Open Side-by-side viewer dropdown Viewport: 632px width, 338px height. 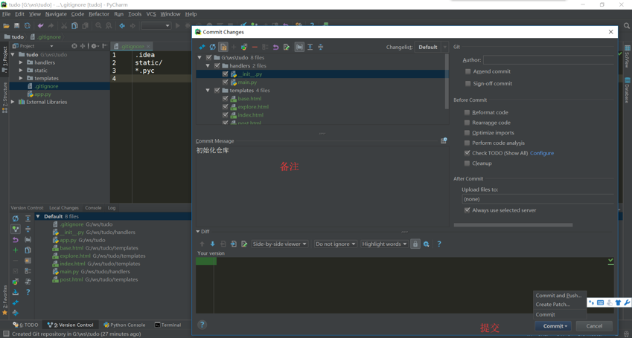click(x=279, y=244)
